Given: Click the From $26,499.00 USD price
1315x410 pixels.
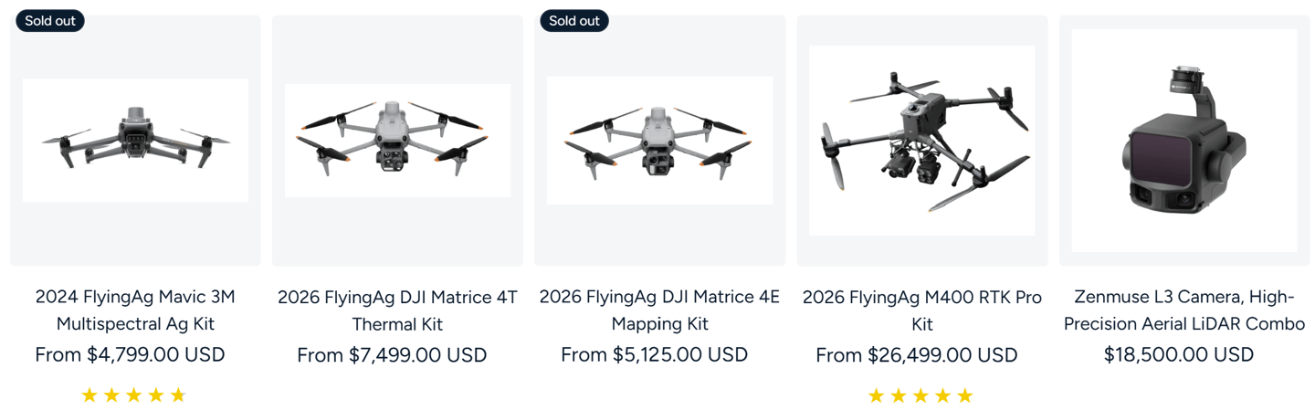Looking at the screenshot, I should [x=917, y=355].
